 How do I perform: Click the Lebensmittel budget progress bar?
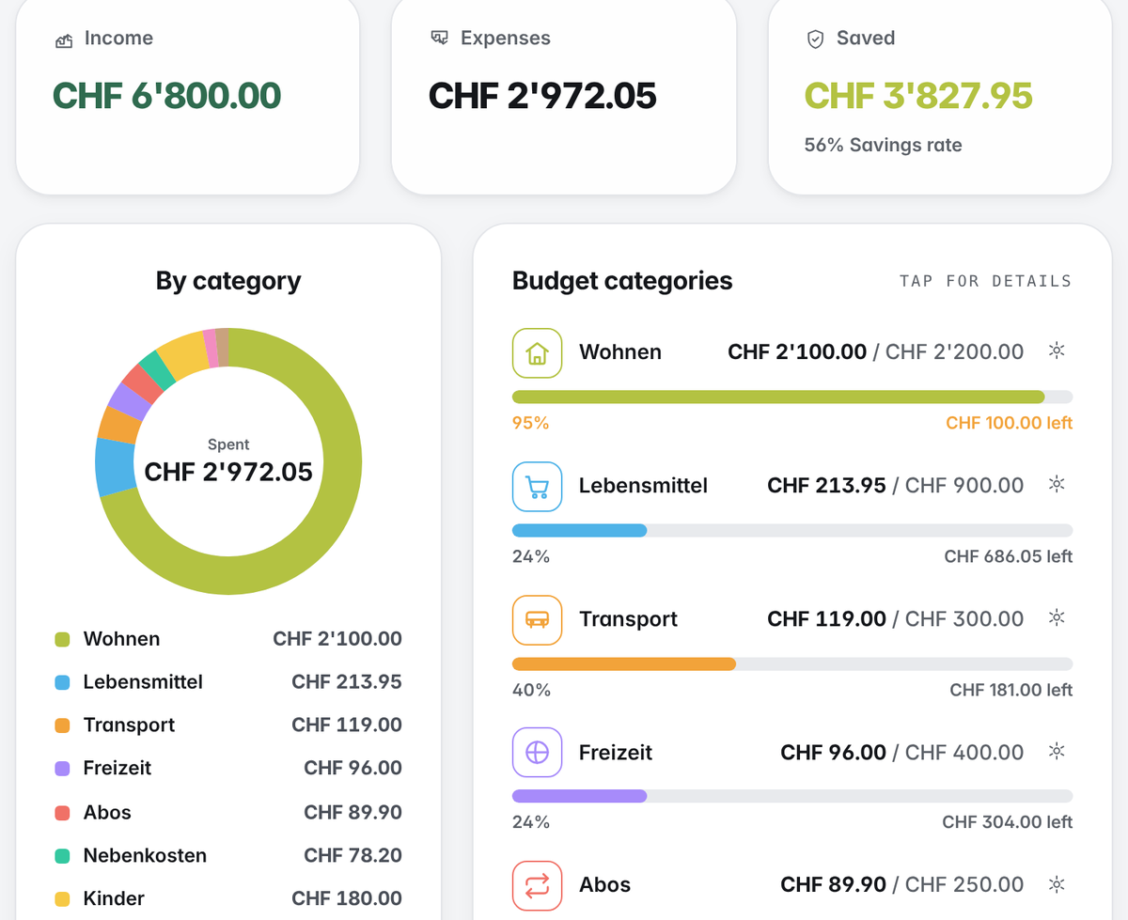792,530
